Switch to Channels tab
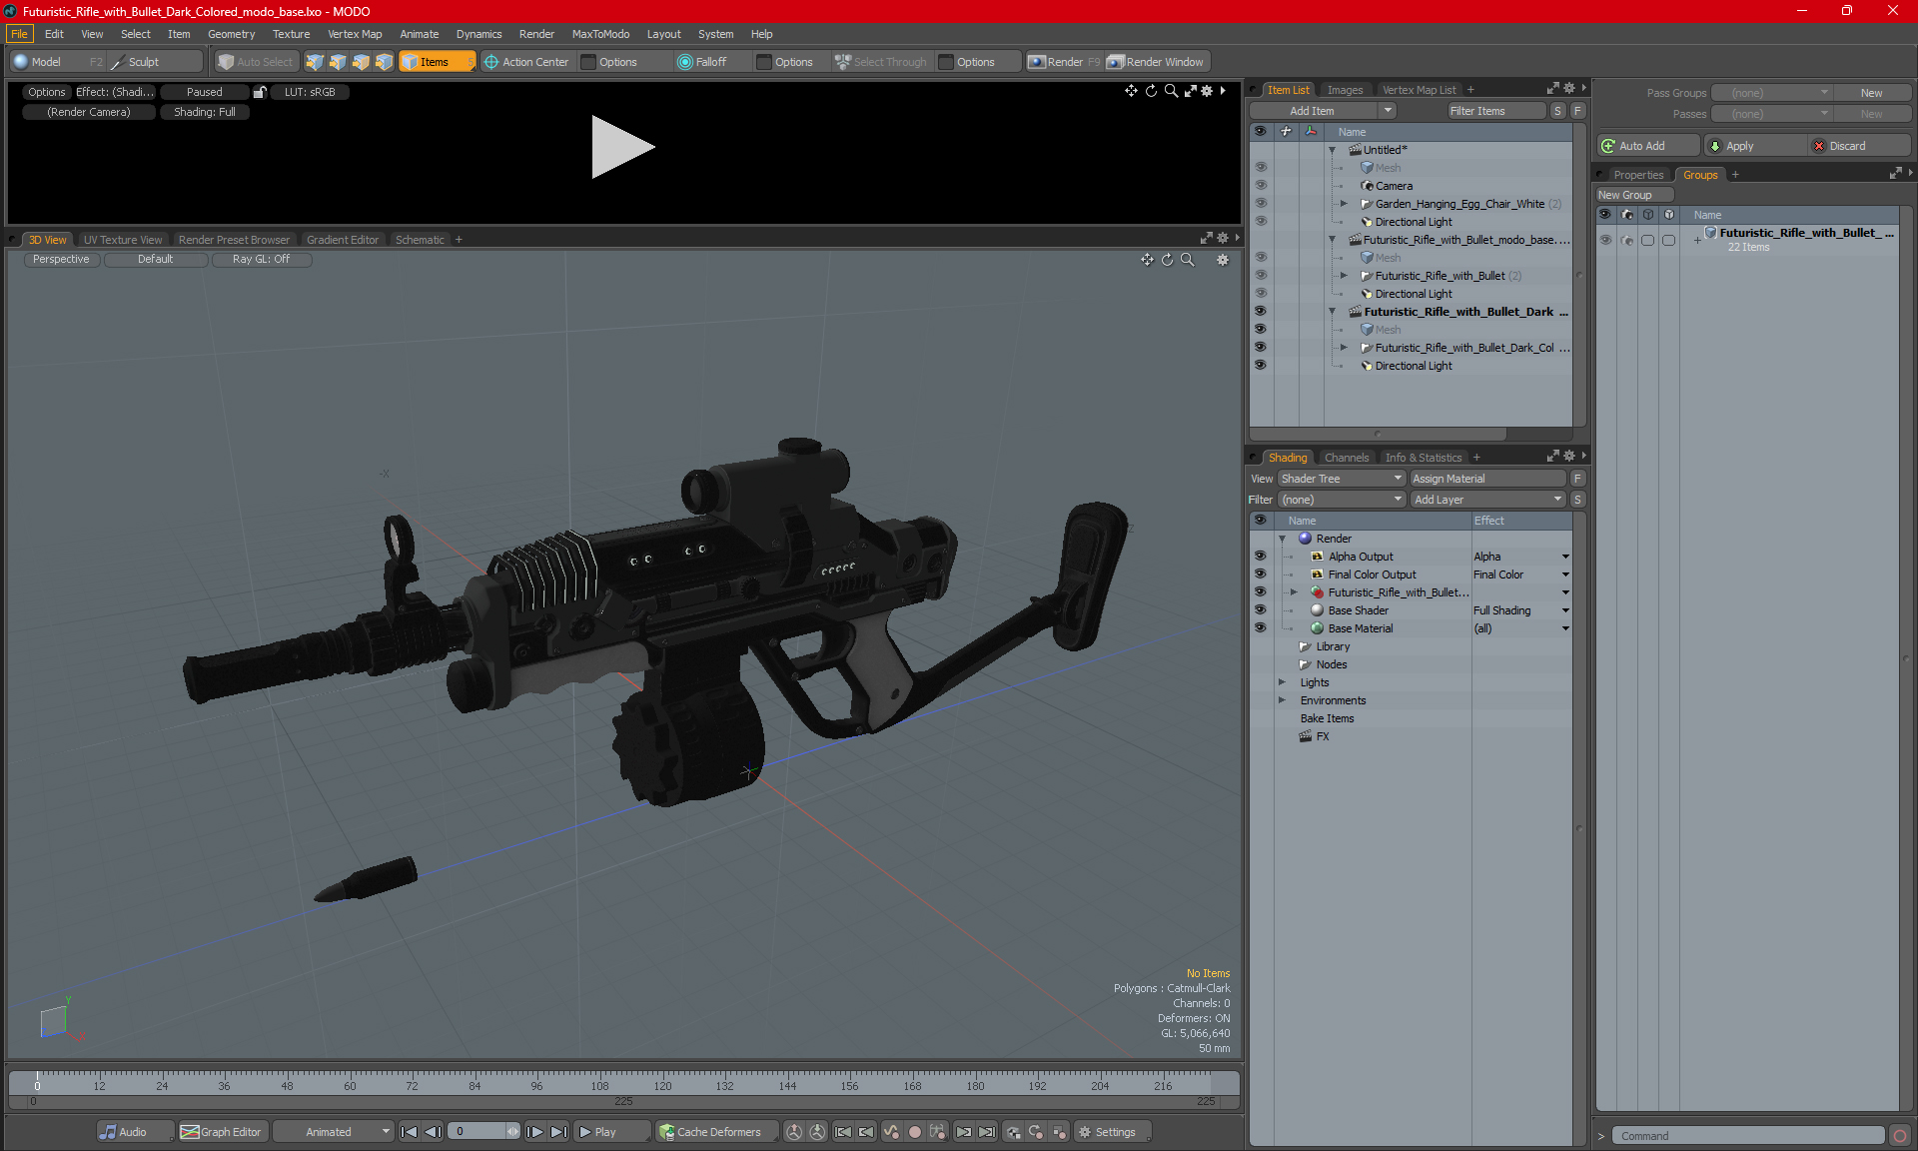Screen dimensions: 1918x1151 (x=1346, y=458)
